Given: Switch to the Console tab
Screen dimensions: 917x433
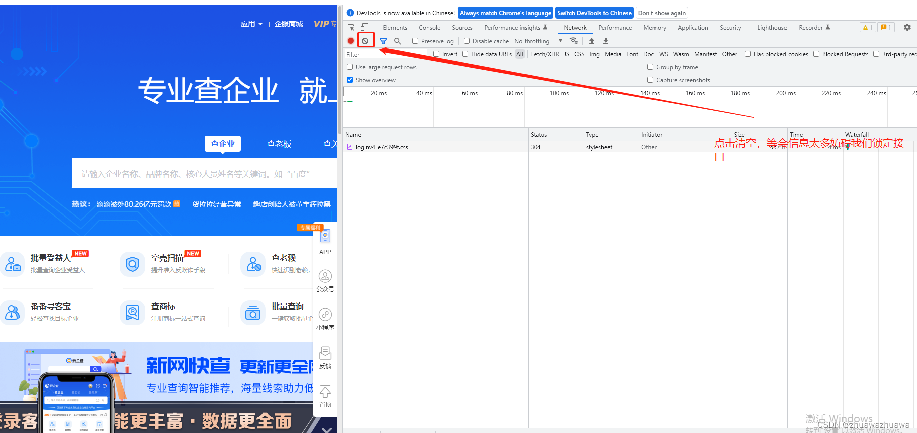Looking at the screenshot, I should pos(429,28).
